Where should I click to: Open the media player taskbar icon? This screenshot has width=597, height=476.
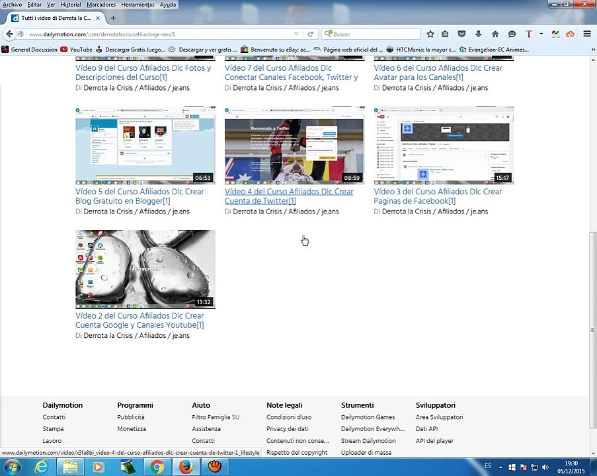coord(98,467)
